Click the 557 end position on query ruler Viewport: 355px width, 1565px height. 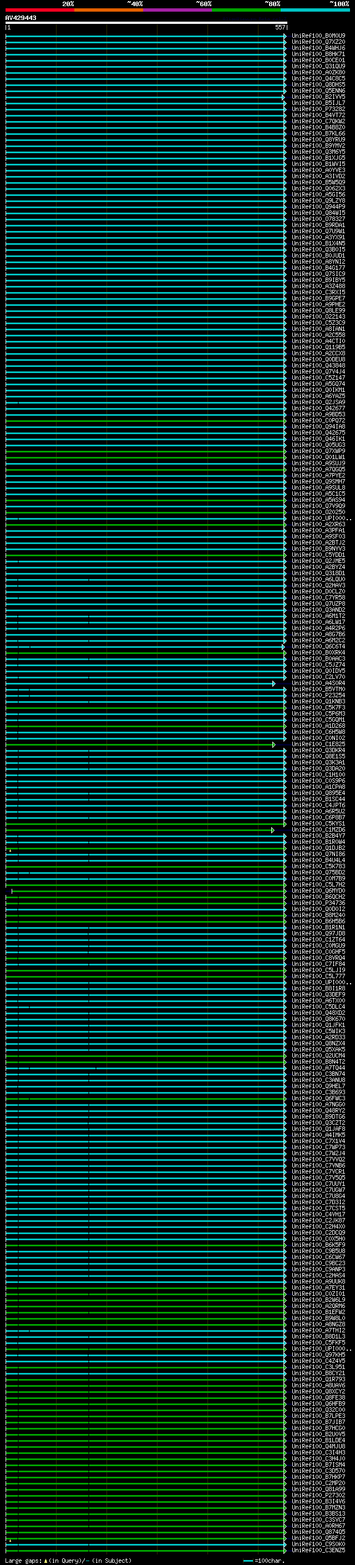(x=280, y=27)
